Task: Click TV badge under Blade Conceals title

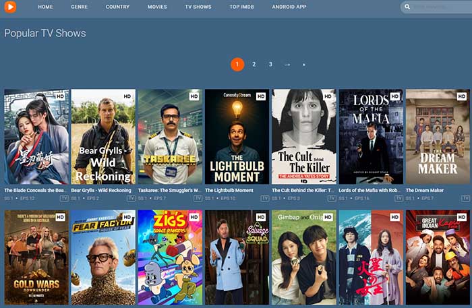Action: pos(64,198)
